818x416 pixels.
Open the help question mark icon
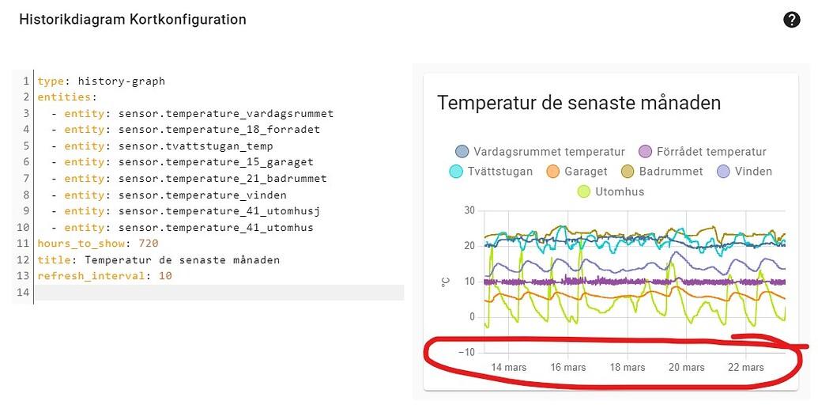click(792, 20)
